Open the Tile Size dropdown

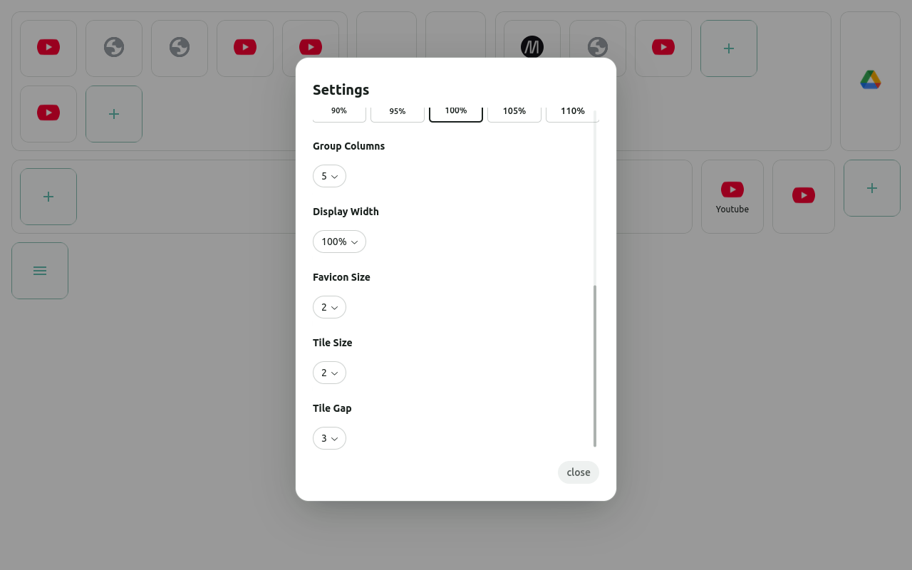pos(329,373)
